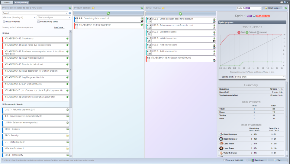
Task: Open Tags button
Action: [278, 160]
